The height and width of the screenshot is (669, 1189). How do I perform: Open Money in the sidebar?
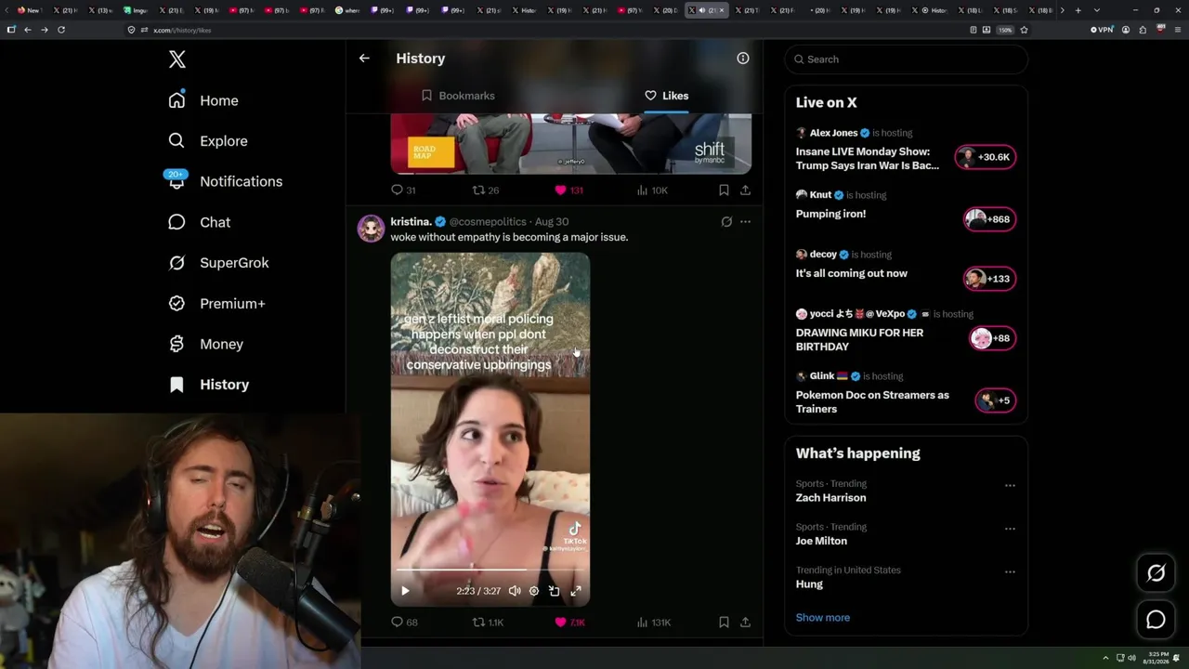pyautogui.click(x=205, y=344)
